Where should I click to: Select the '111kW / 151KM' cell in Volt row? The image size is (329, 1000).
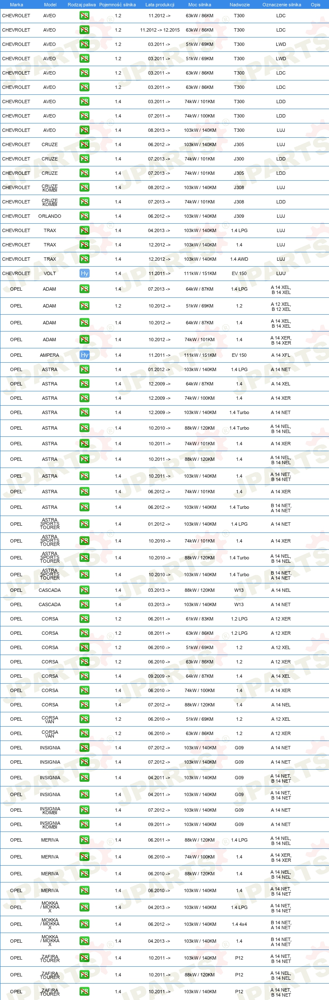click(x=200, y=273)
